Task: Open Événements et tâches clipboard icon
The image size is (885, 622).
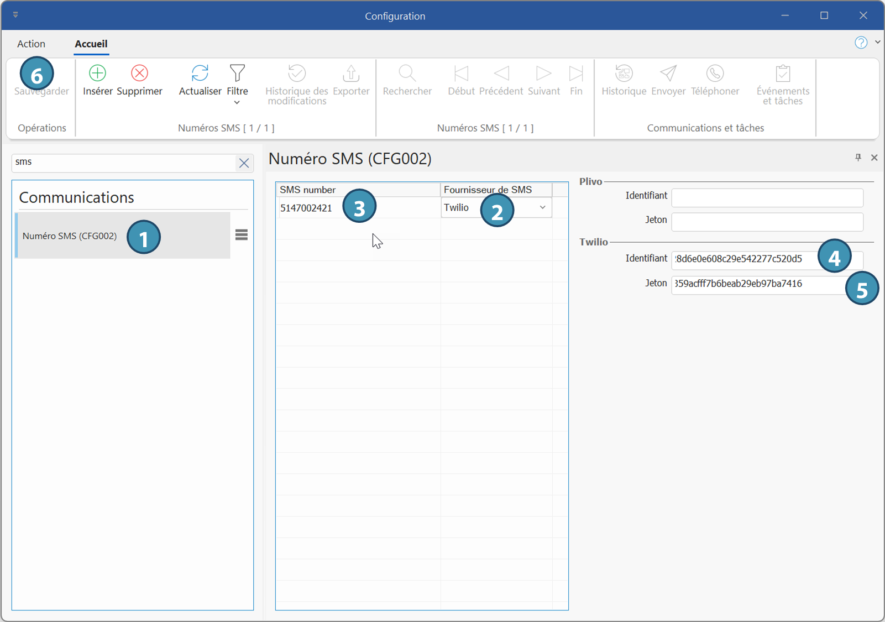Action: click(x=783, y=74)
